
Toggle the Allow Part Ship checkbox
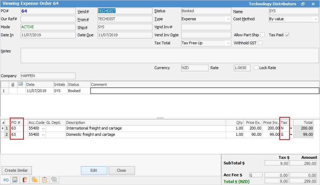click(x=263, y=35)
